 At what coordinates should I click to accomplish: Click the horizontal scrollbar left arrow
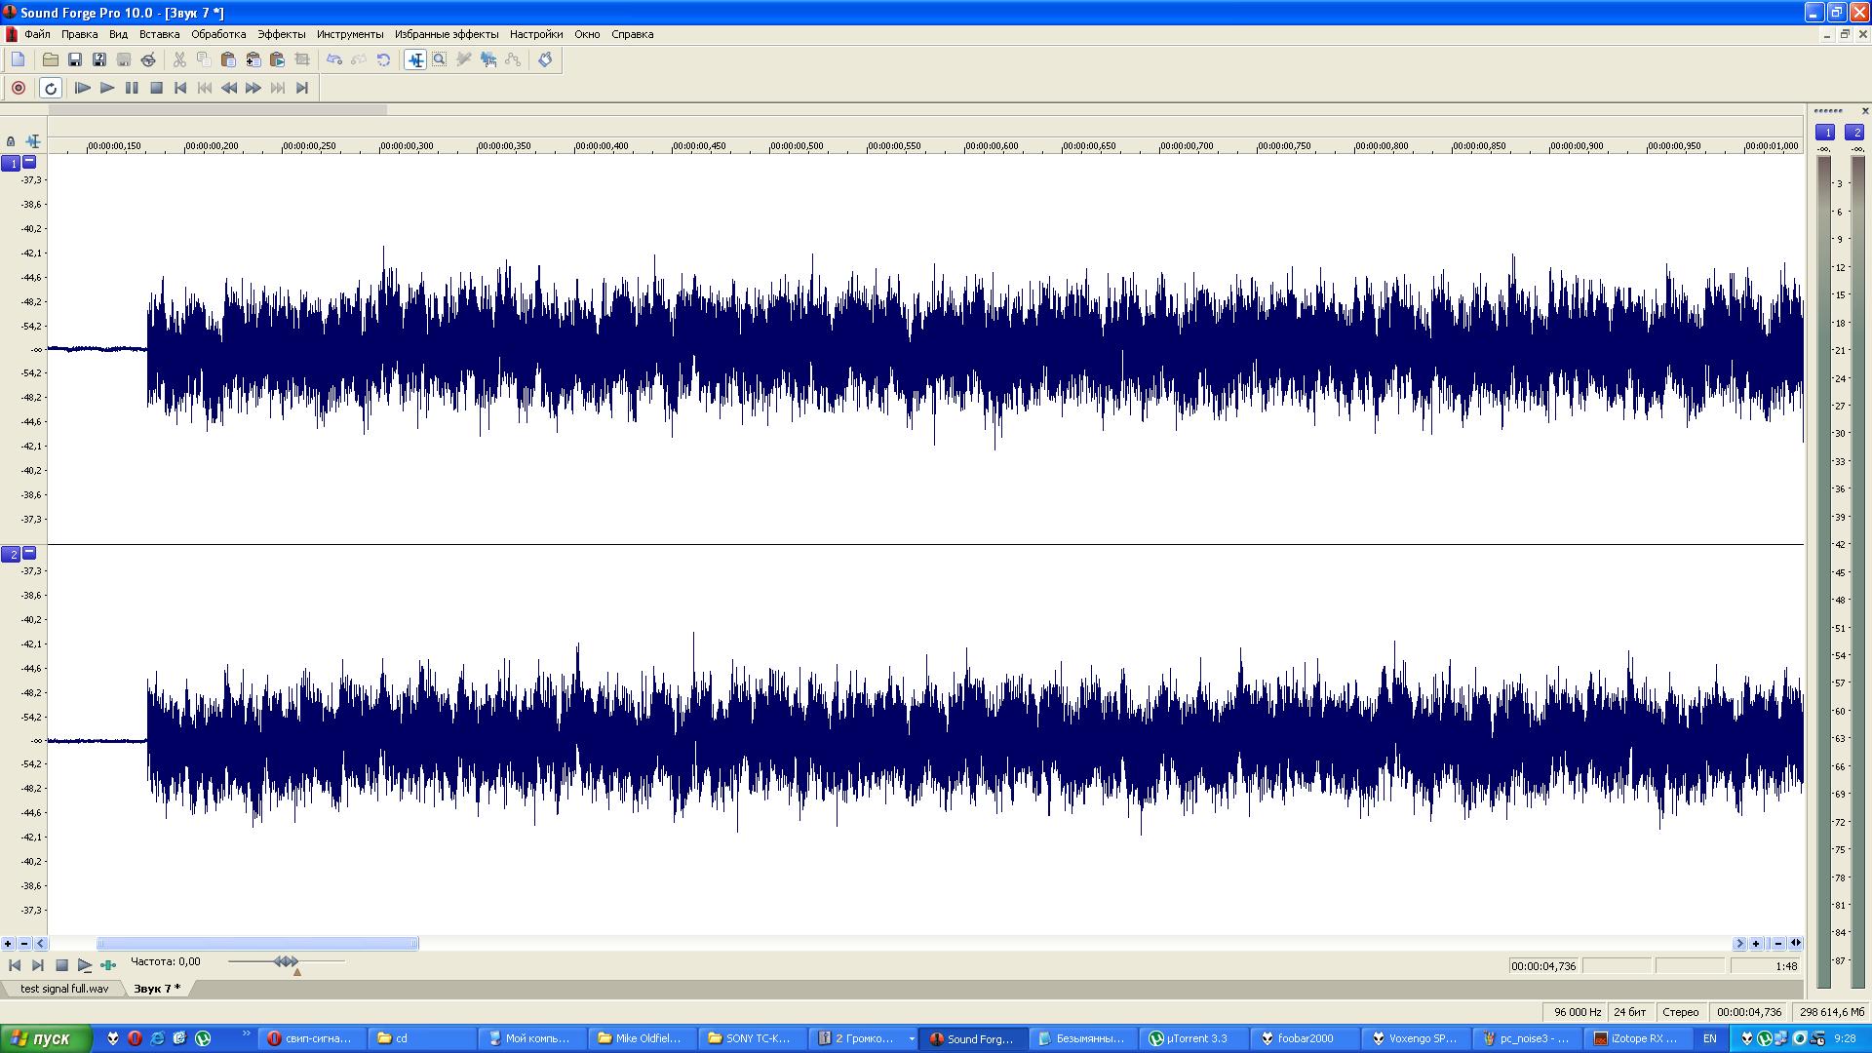tap(40, 944)
